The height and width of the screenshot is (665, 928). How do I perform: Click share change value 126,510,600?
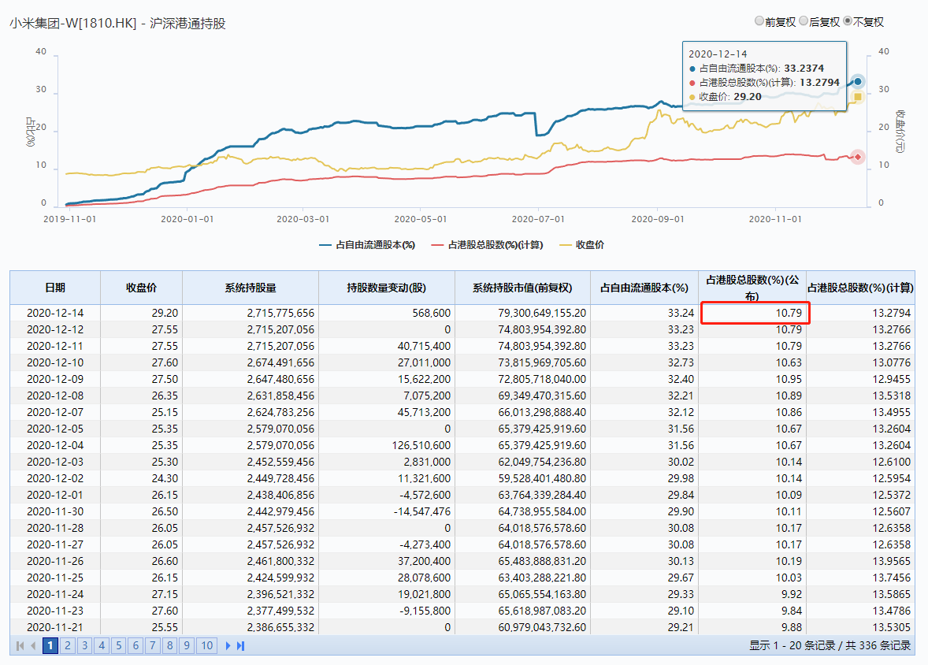click(x=421, y=445)
